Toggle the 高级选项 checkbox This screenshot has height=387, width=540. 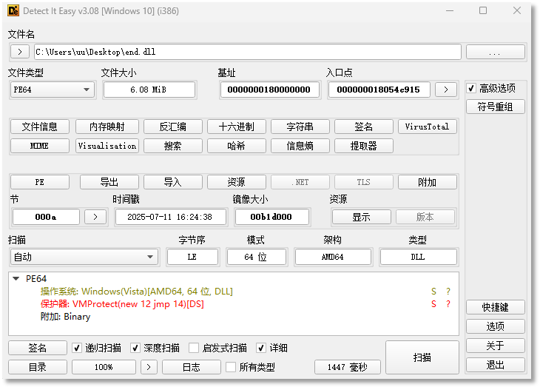(471, 88)
